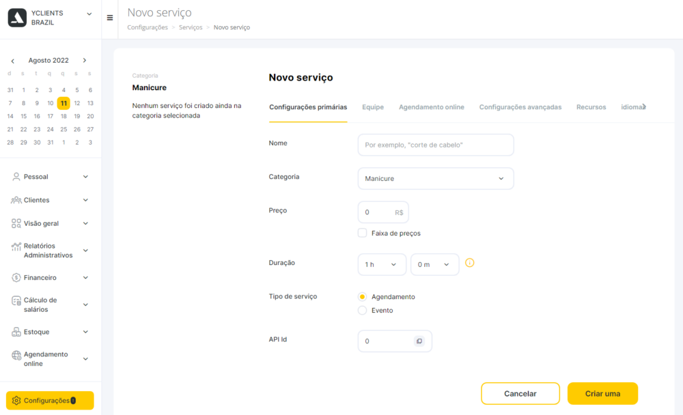The height and width of the screenshot is (415, 683).
Task: Click the Estoque boxes icon
Action: pyautogui.click(x=16, y=332)
